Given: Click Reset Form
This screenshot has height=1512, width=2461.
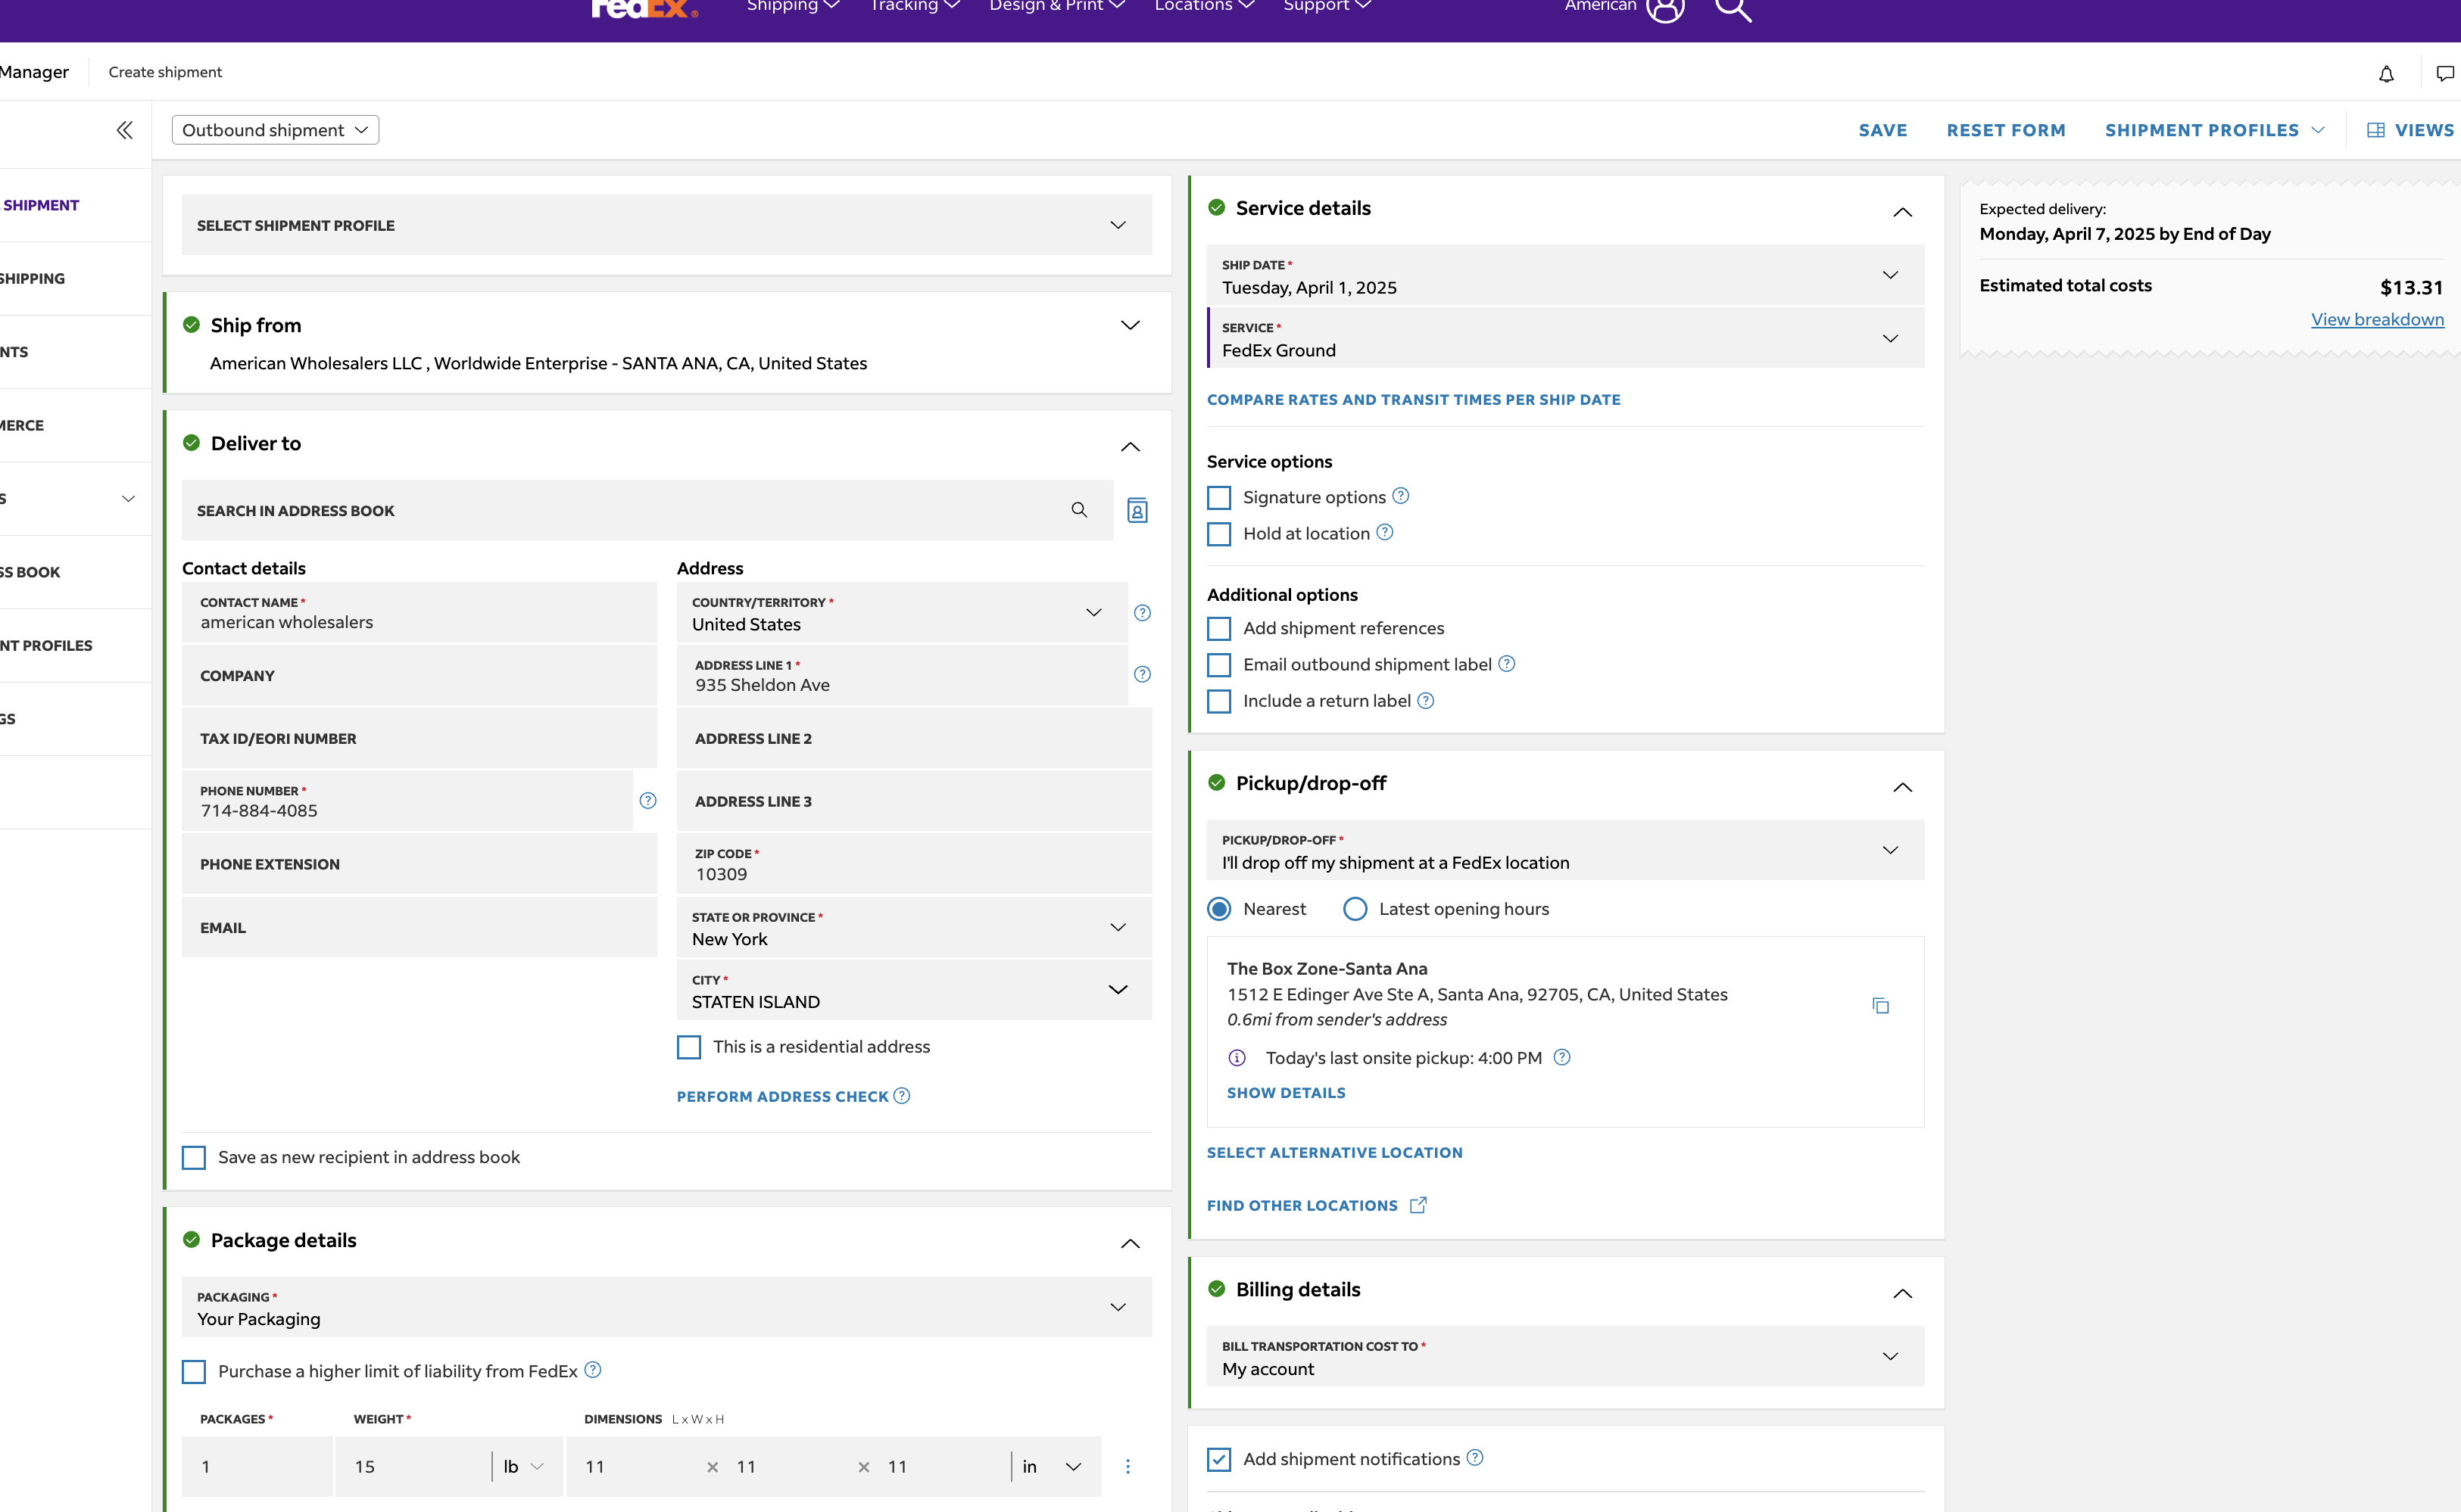Looking at the screenshot, I should click(2006, 130).
